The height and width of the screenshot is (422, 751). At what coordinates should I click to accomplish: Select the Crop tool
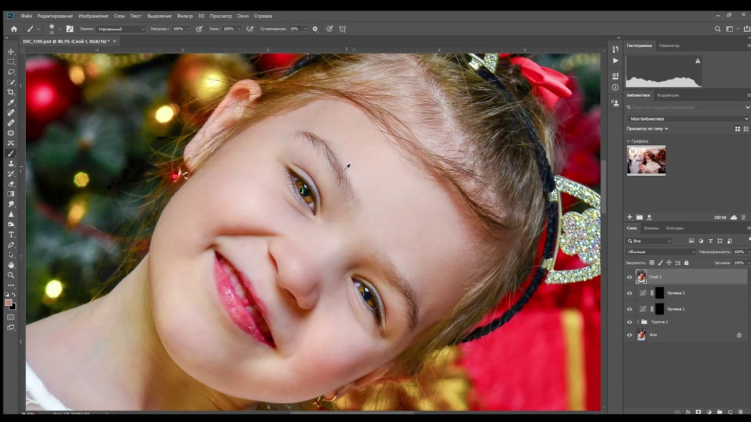11,92
